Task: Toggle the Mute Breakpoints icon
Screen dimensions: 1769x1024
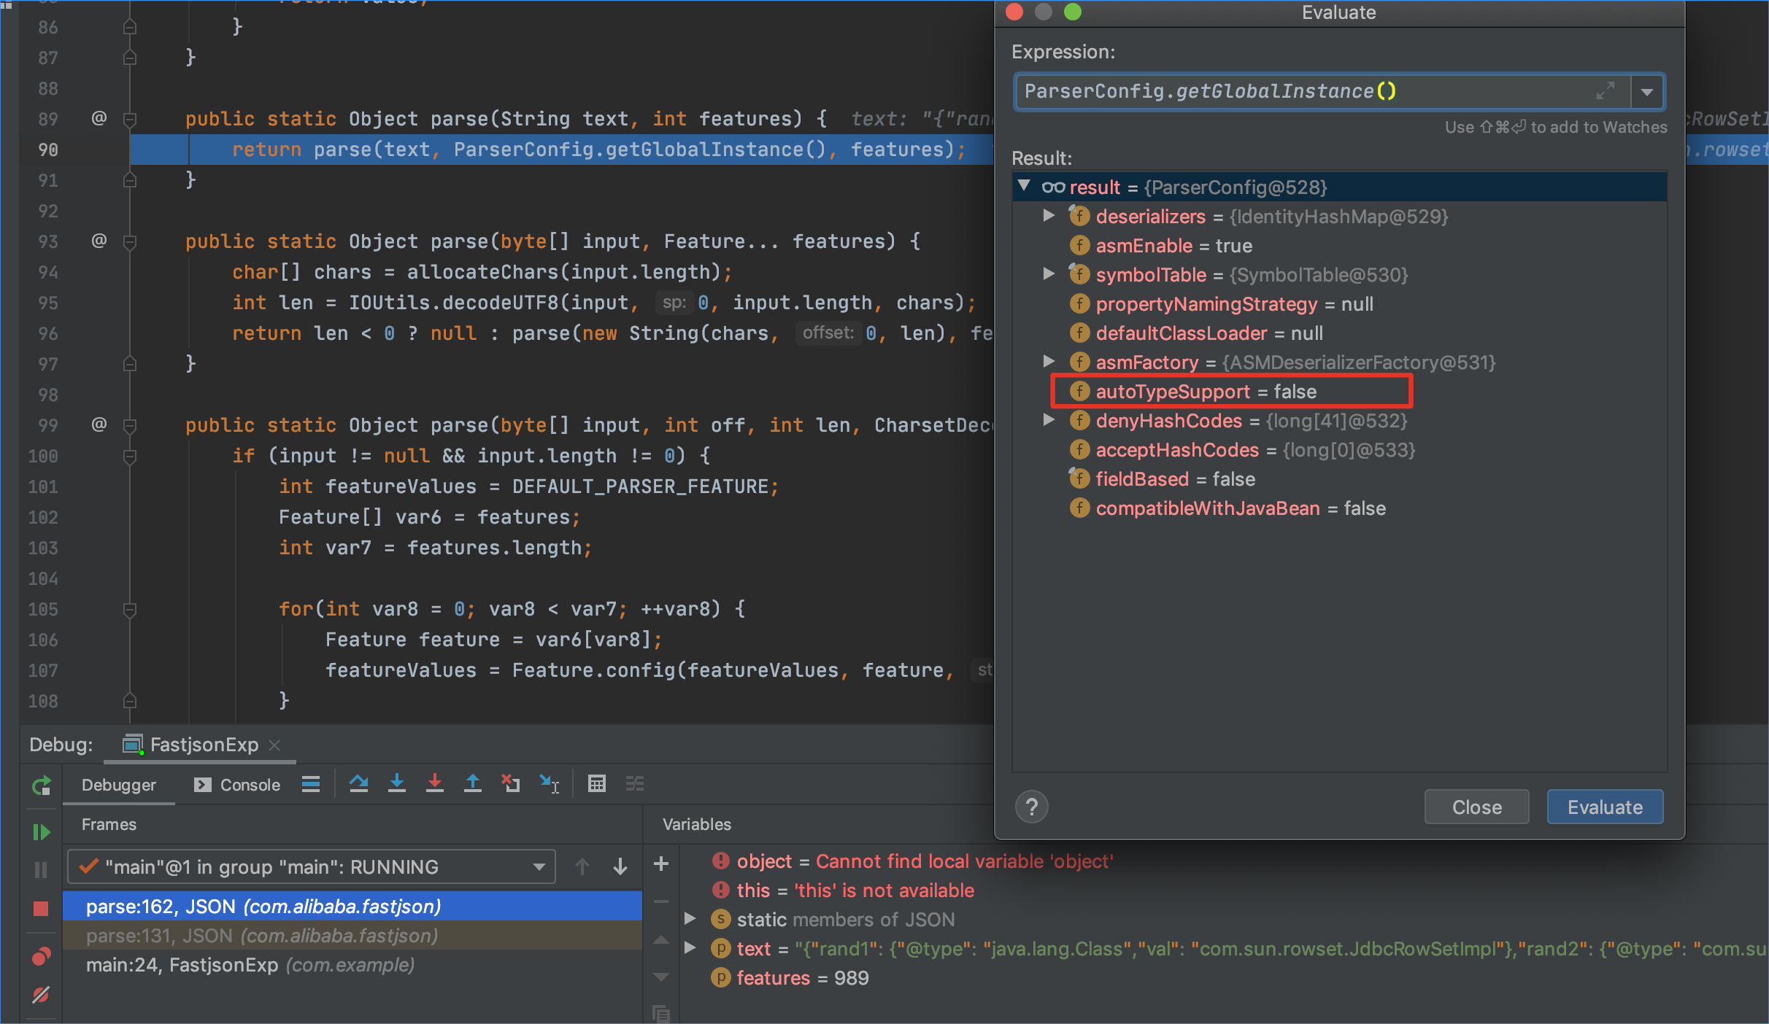Action: 41,994
